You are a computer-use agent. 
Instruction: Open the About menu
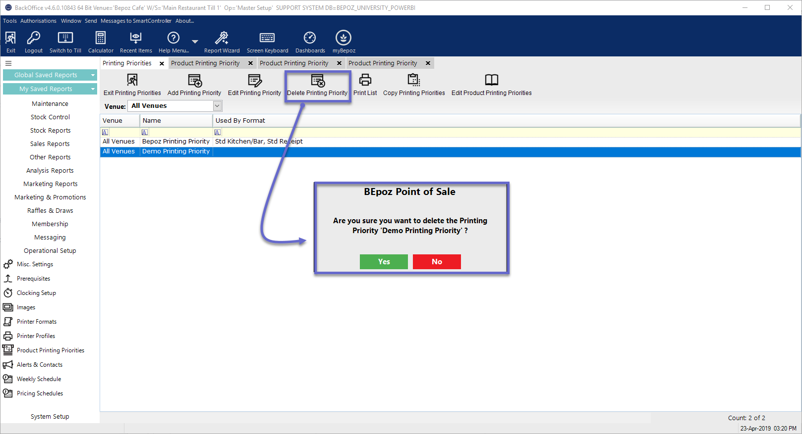click(184, 21)
